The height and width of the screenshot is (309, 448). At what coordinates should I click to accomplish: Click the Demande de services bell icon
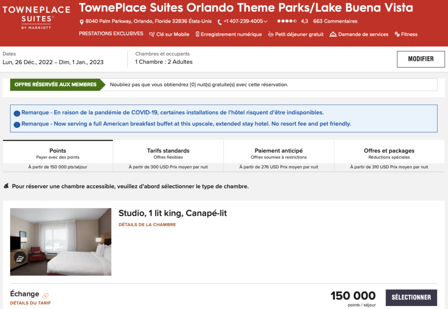(x=333, y=34)
